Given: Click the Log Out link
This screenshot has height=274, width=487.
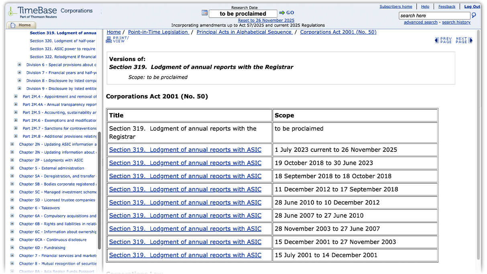Looking at the screenshot, I should [472, 6].
